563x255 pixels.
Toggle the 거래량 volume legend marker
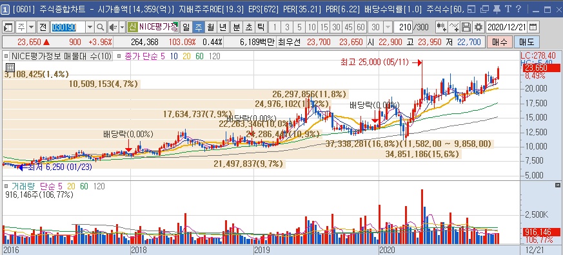pyautogui.click(x=6, y=186)
